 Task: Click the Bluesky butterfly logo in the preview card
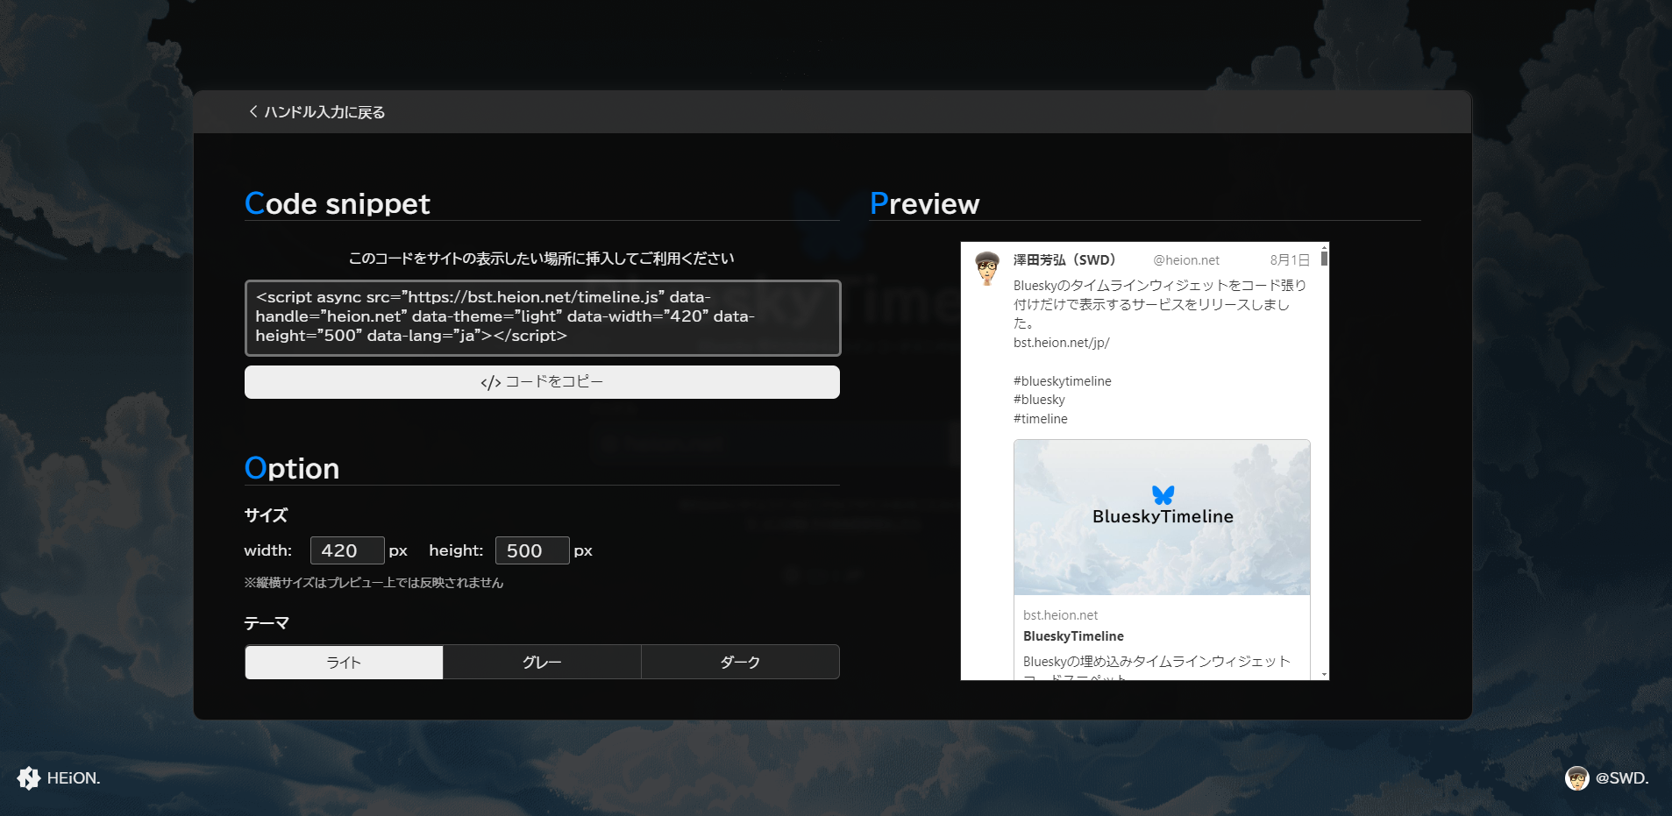click(x=1162, y=493)
